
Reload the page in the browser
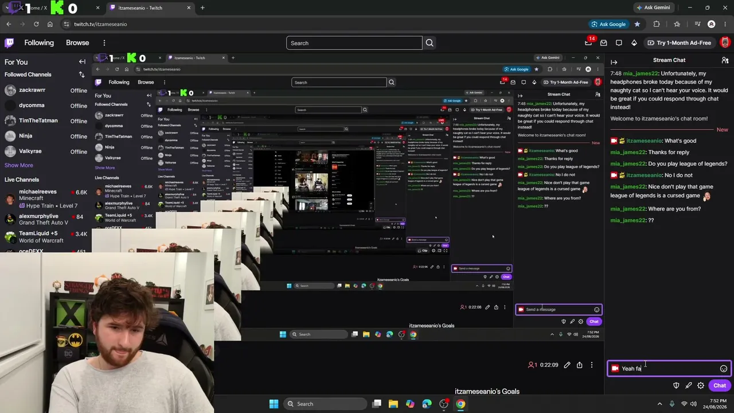coord(36,24)
